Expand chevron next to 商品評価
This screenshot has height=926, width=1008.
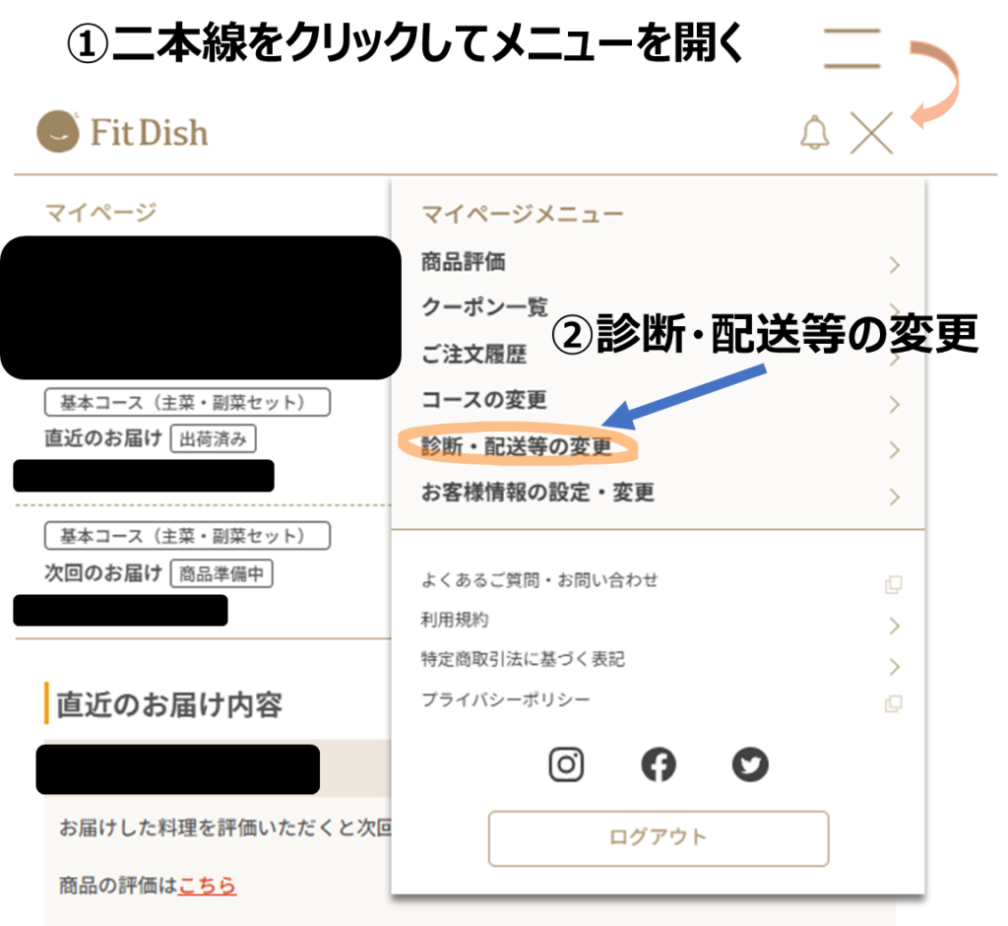point(894,264)
